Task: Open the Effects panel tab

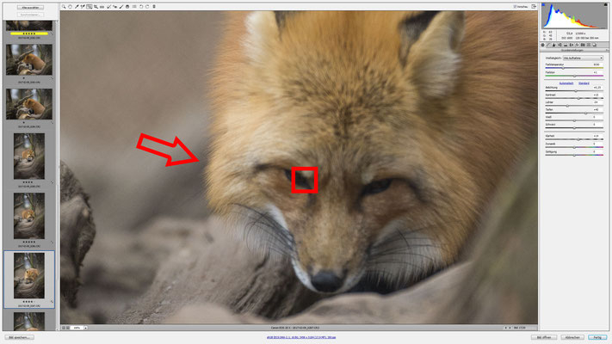Action: click(x=577, y=46)
